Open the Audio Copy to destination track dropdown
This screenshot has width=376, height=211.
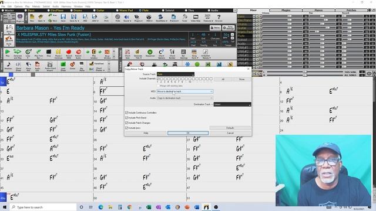pos(185,98)
